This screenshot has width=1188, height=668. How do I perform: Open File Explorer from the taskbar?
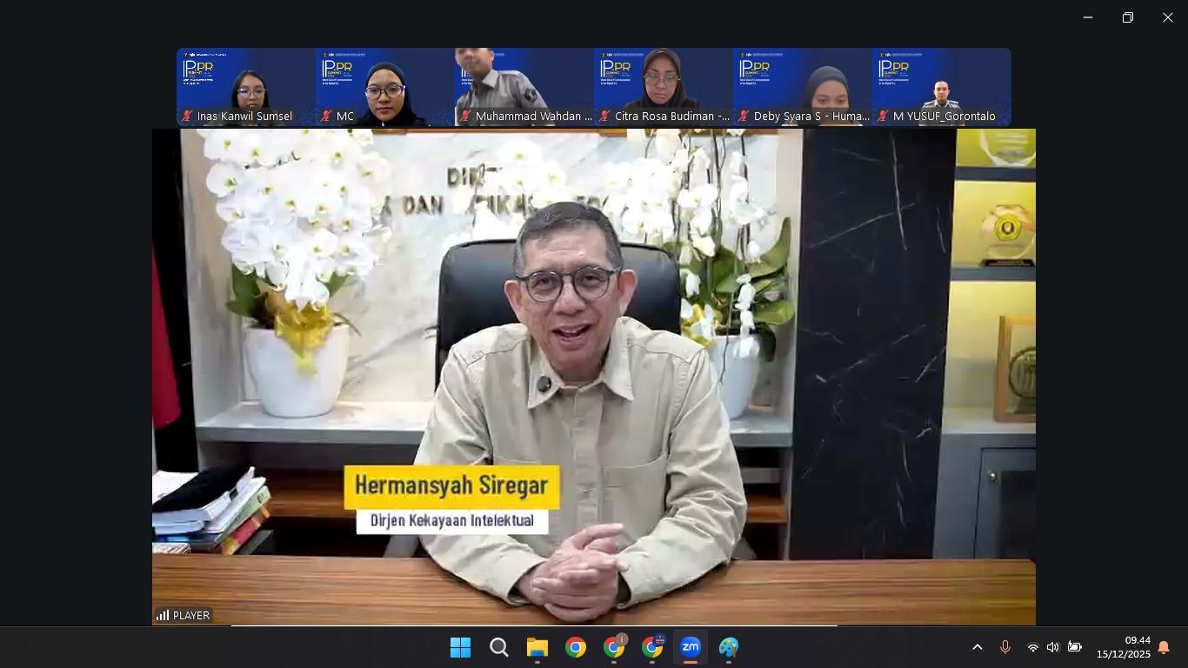pos(537,647)
